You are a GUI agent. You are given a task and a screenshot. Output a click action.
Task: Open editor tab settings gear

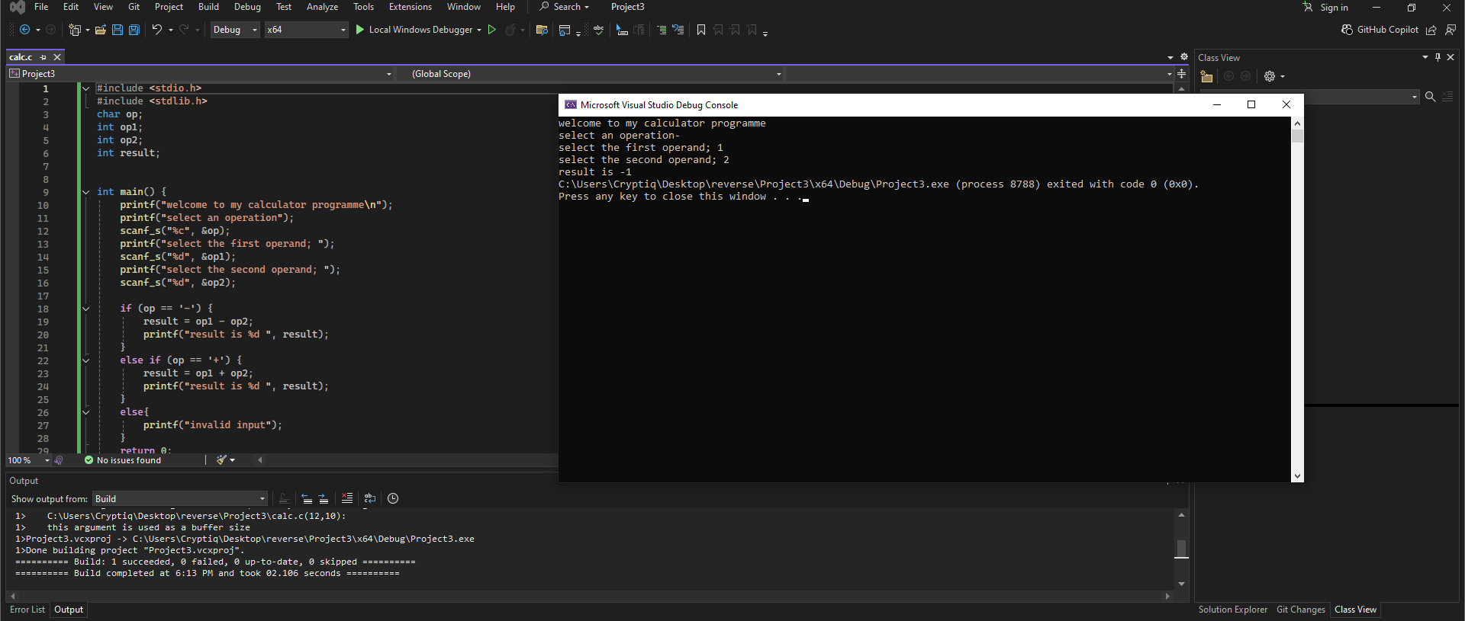(x=1184, y=57)
